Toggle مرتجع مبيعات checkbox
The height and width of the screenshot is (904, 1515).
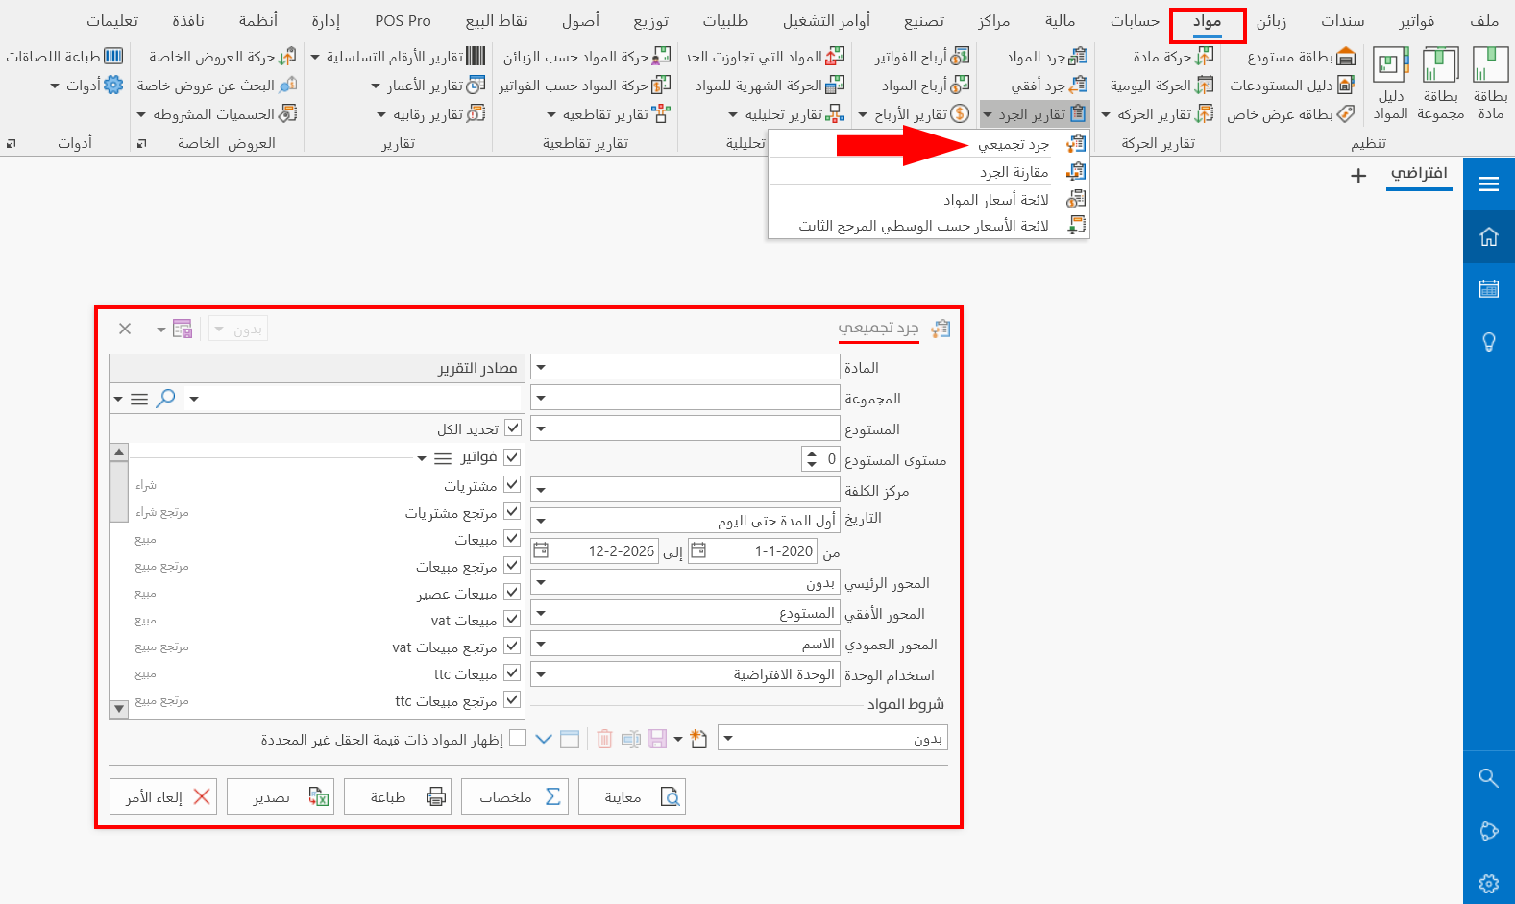click(513, 565)
